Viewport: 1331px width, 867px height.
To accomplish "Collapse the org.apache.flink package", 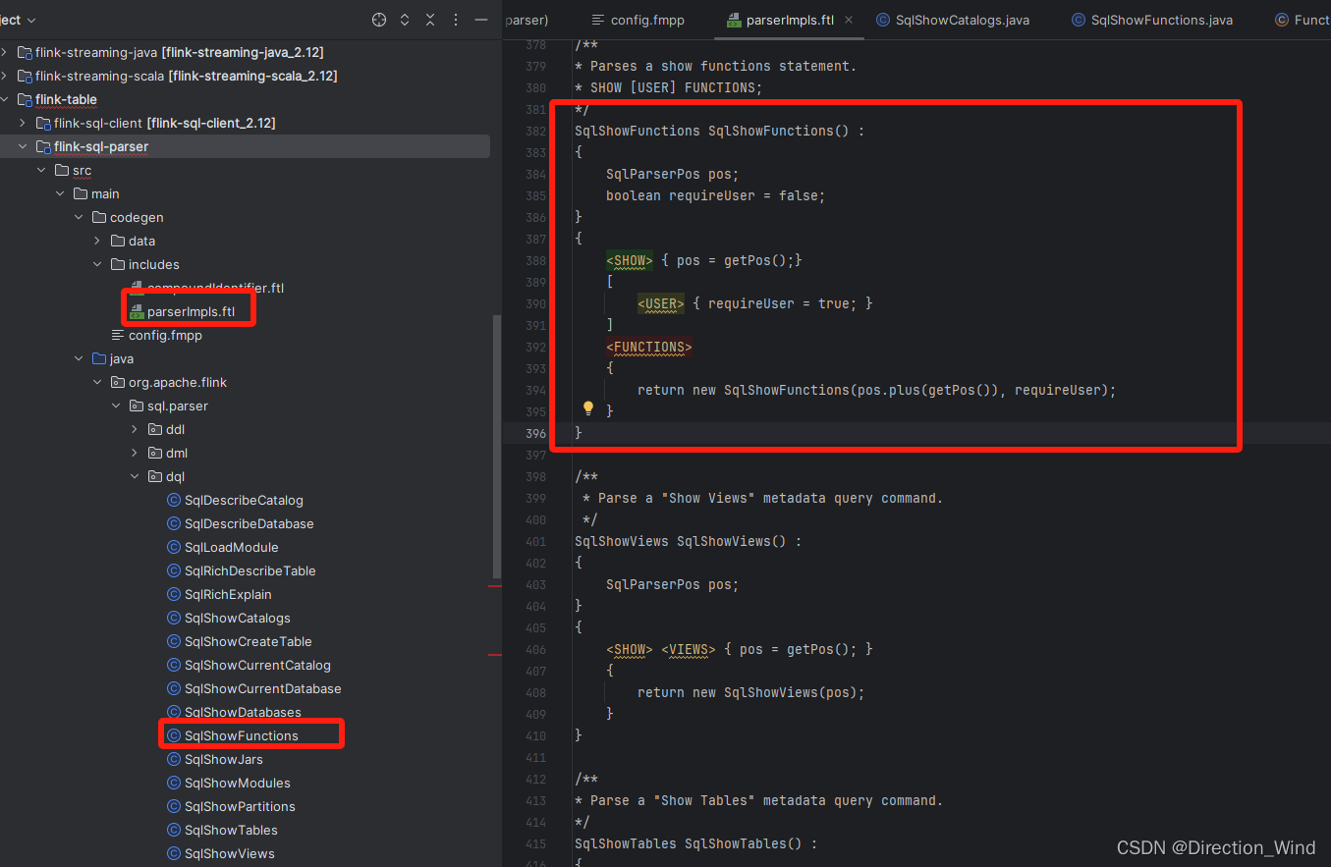I will [97, 382].
